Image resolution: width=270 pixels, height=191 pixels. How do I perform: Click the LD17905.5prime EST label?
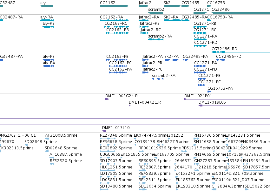[116, 174]
